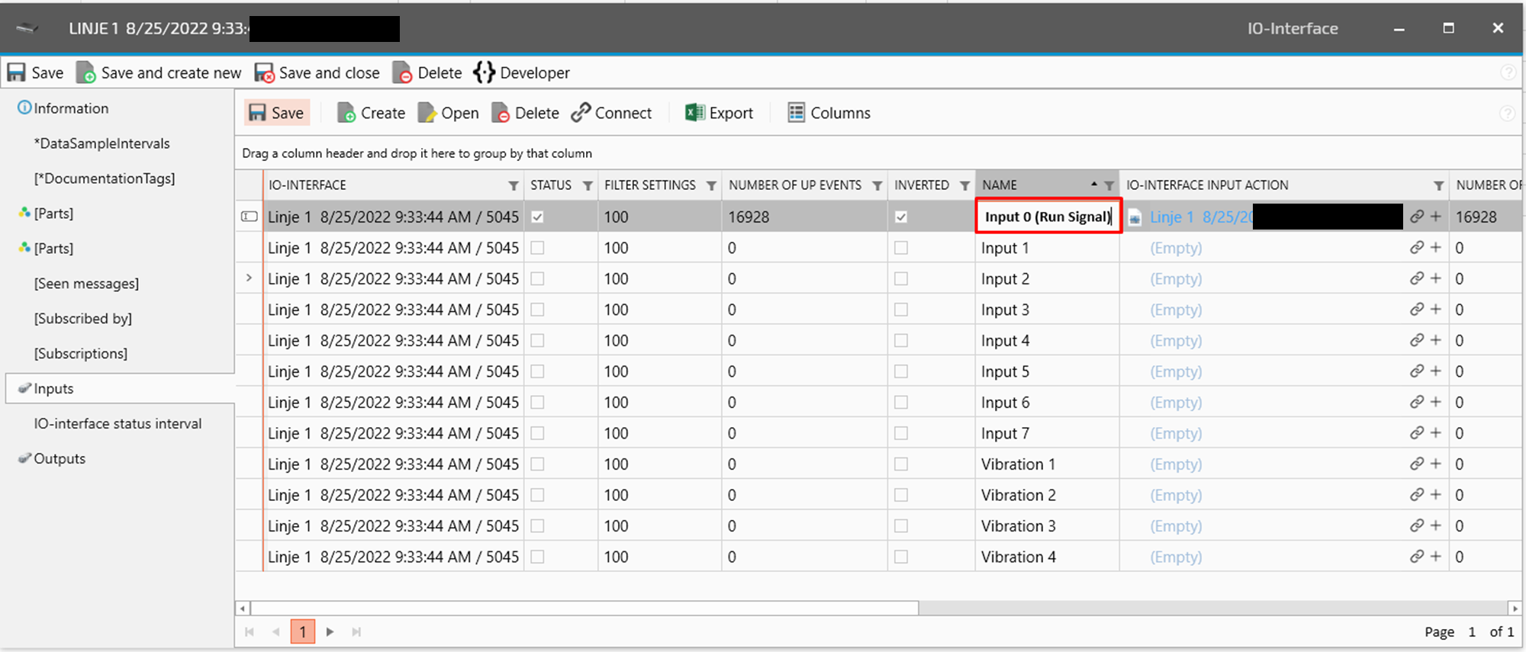
Task: Click the Developer braces icon
Action: [x=484, y=72]
